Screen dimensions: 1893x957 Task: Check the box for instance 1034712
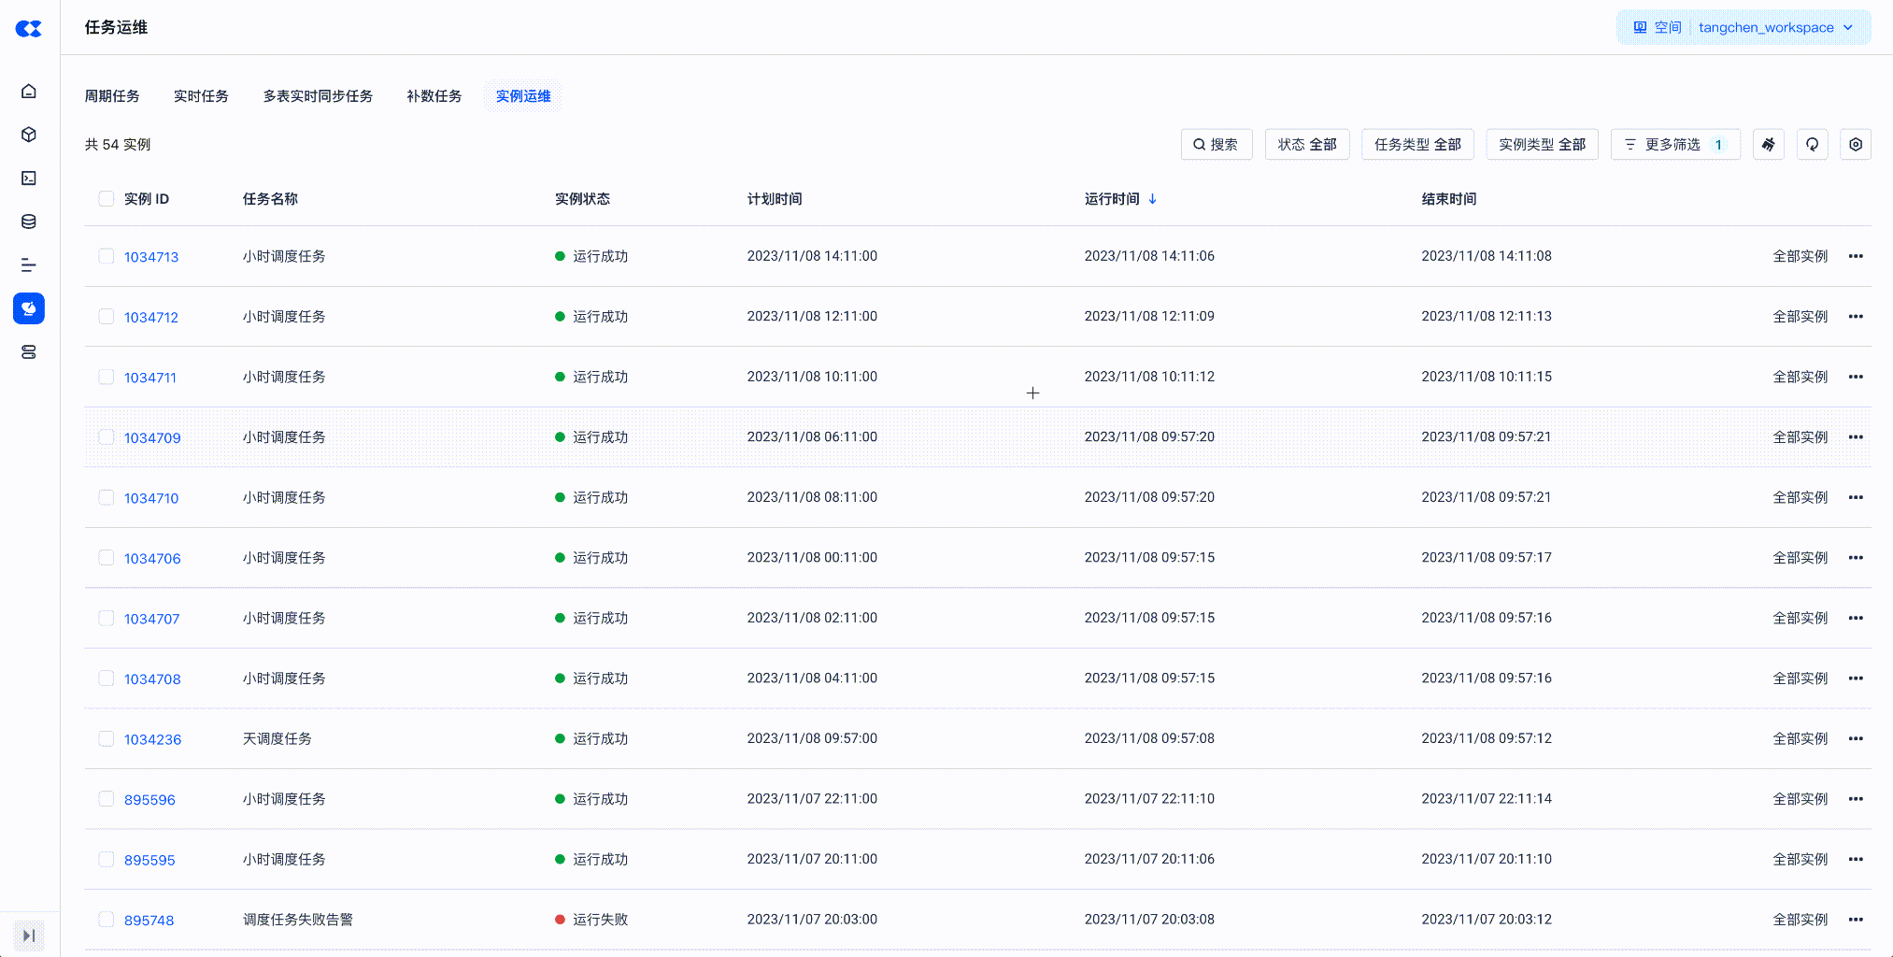pos(107,317)
